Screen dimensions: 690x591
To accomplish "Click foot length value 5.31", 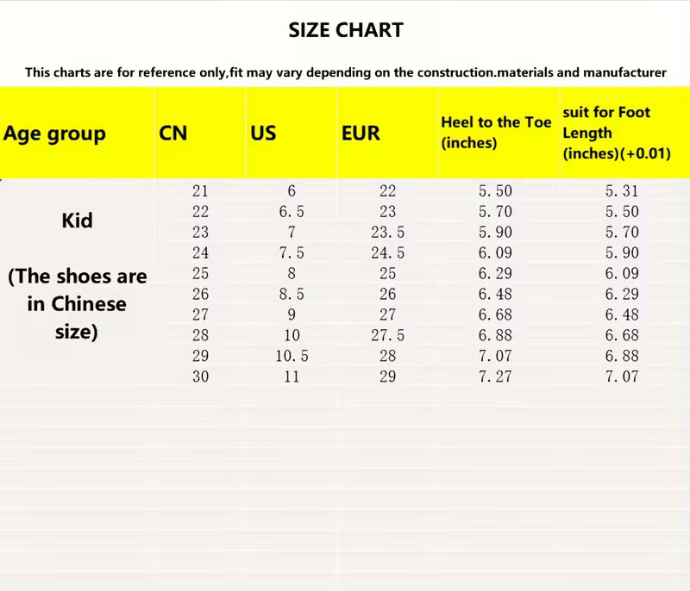I will [622, 191].
